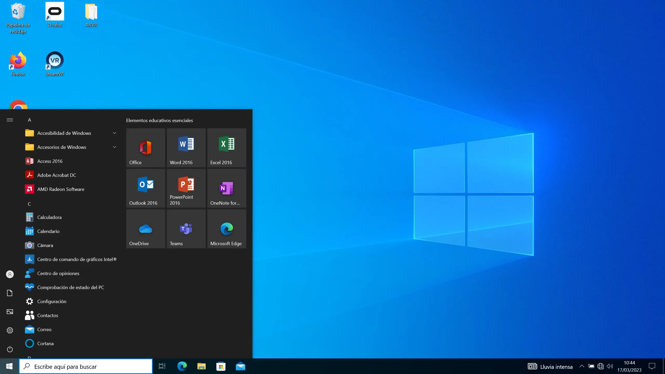
Task: Open the PowerPoint 2016 tile
Action: click(x=186, y=188)
